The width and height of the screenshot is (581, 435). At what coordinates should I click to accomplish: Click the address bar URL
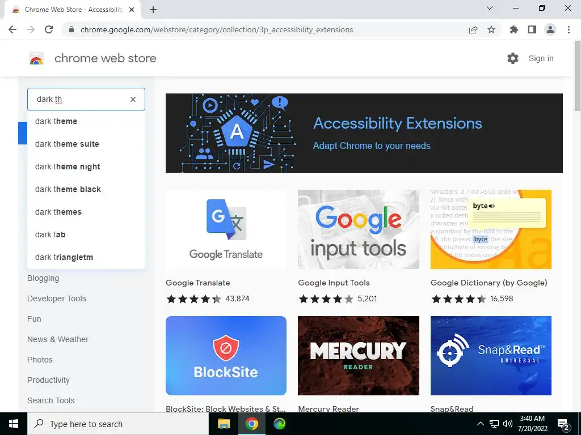click(217, 29)
